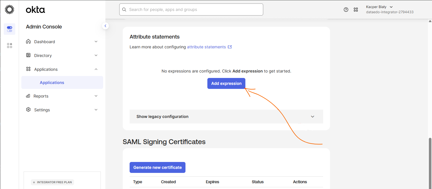
Task: Expand the Directory menu chevron
Action: [96, 55]
